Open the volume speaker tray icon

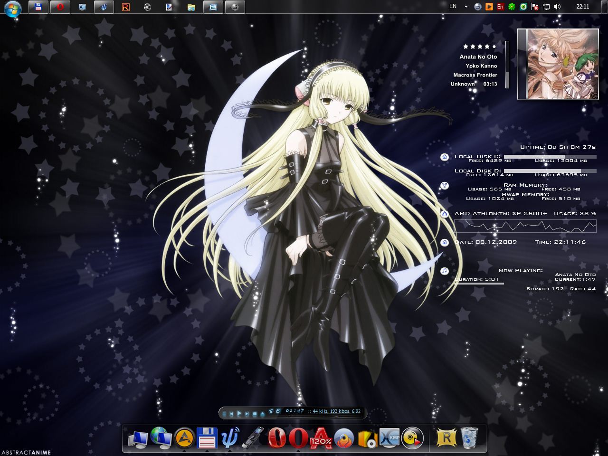tap(557, 7)
